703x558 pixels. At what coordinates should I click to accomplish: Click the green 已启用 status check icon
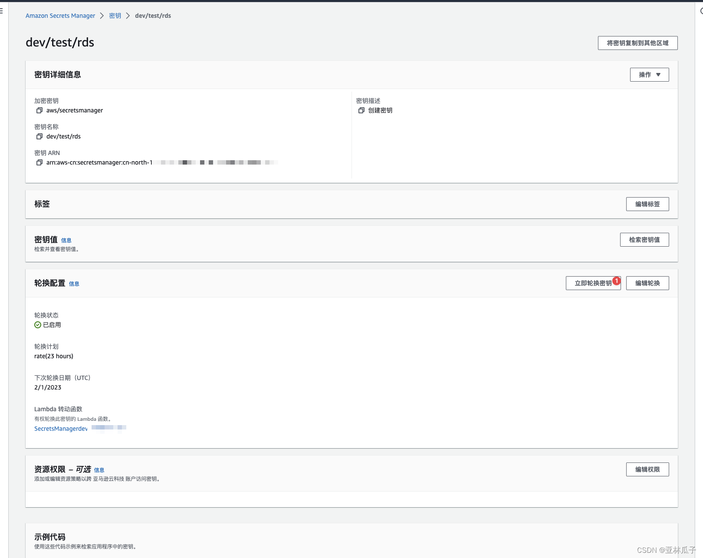38,325
